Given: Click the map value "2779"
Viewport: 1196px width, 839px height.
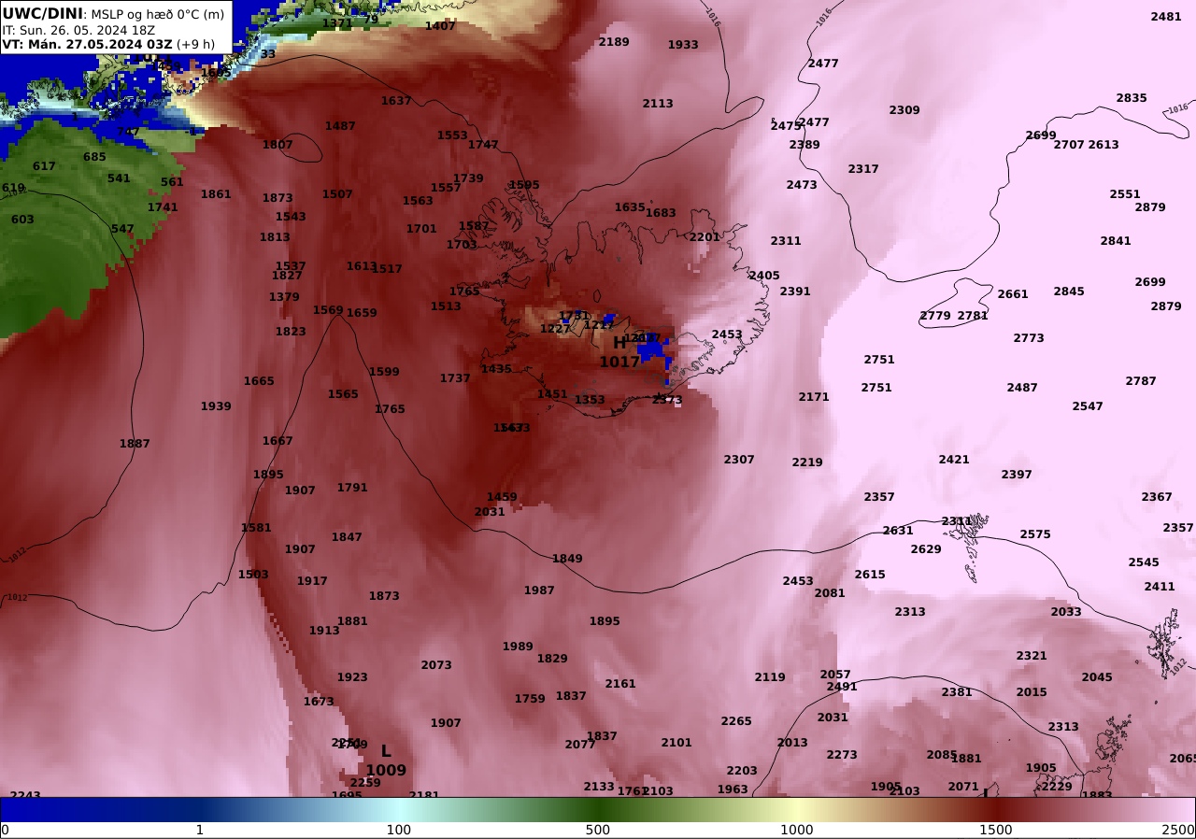Looking at the screenshot, I should pyautogui.click(x=935, y=316).
